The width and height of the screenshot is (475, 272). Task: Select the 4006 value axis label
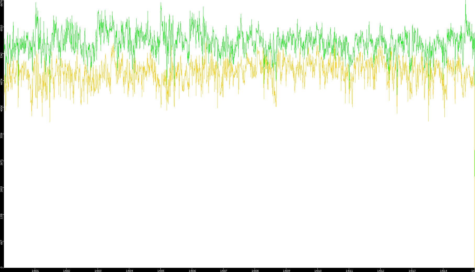pyautogui.click(x=2, y=108)
